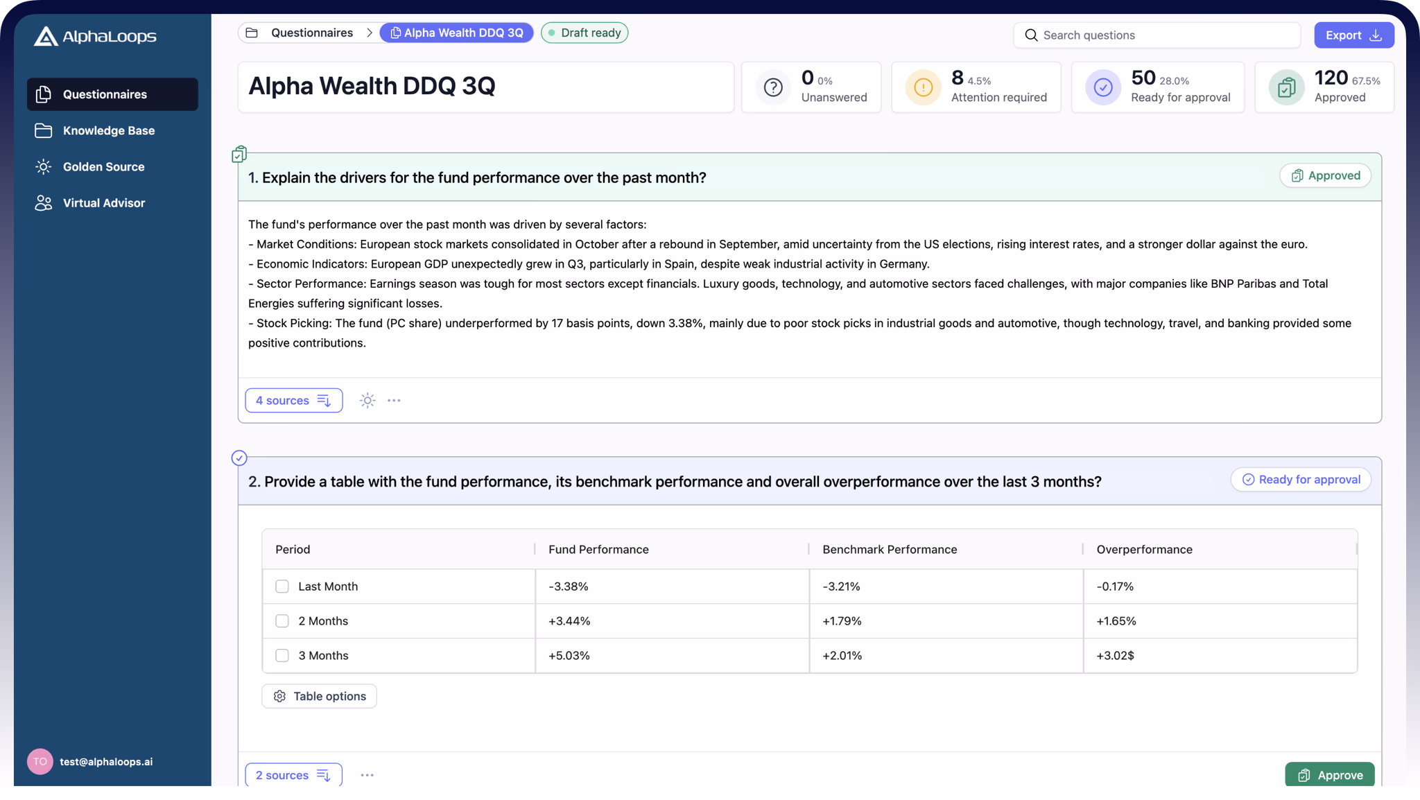Image resolution: width=1420 pixels, height=800 pixels.
Task: Click the +1.79% benchmark cell
Action: click(x=946, y=621)
